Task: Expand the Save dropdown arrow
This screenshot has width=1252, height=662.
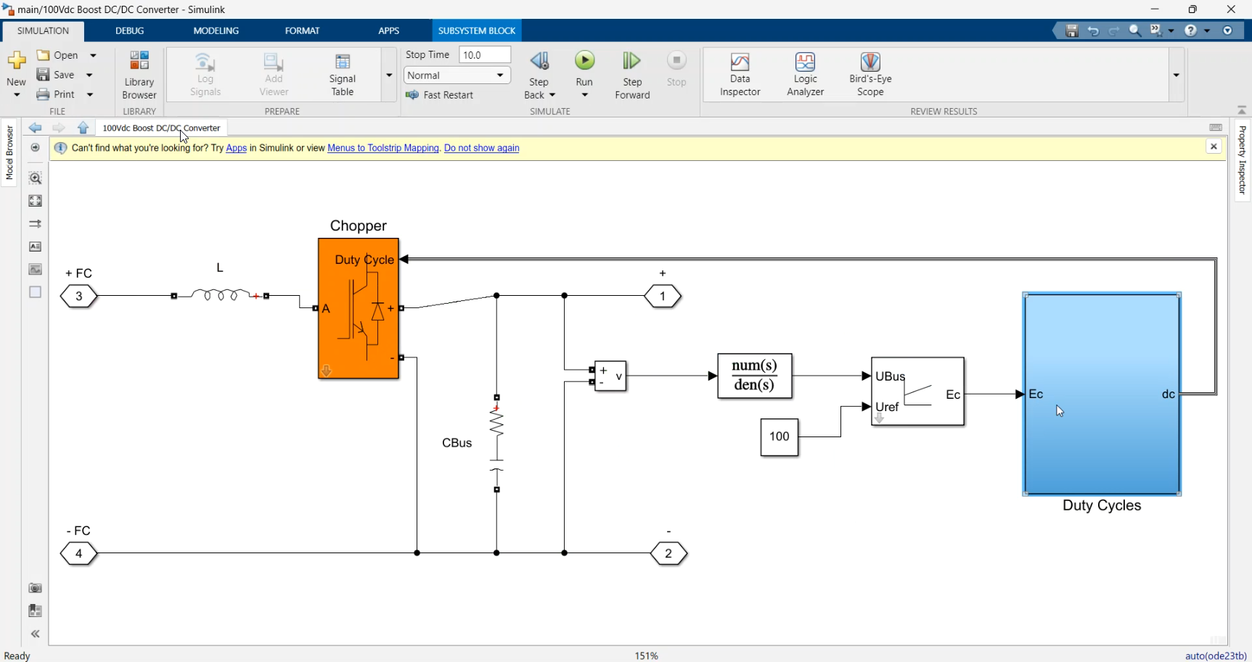Action: [89, 75]
